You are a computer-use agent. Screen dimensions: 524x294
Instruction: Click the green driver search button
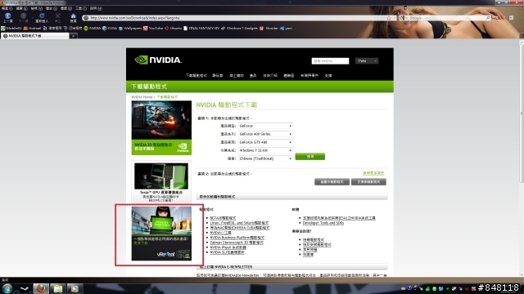310,156
